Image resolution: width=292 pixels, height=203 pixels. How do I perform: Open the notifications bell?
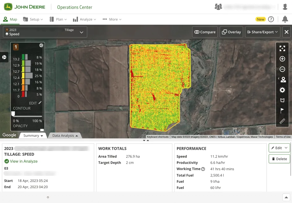click(x=285, y=19)
